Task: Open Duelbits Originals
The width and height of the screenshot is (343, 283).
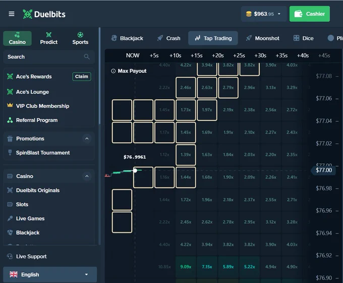Action: pos(38,191)
